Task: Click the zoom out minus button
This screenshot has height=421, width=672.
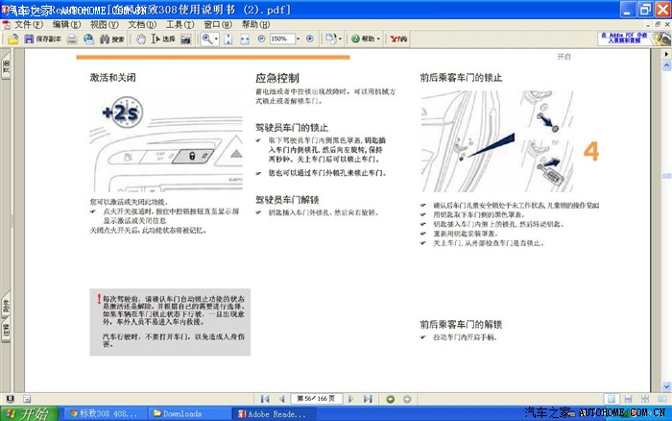Action: click(x=261, y=38)
